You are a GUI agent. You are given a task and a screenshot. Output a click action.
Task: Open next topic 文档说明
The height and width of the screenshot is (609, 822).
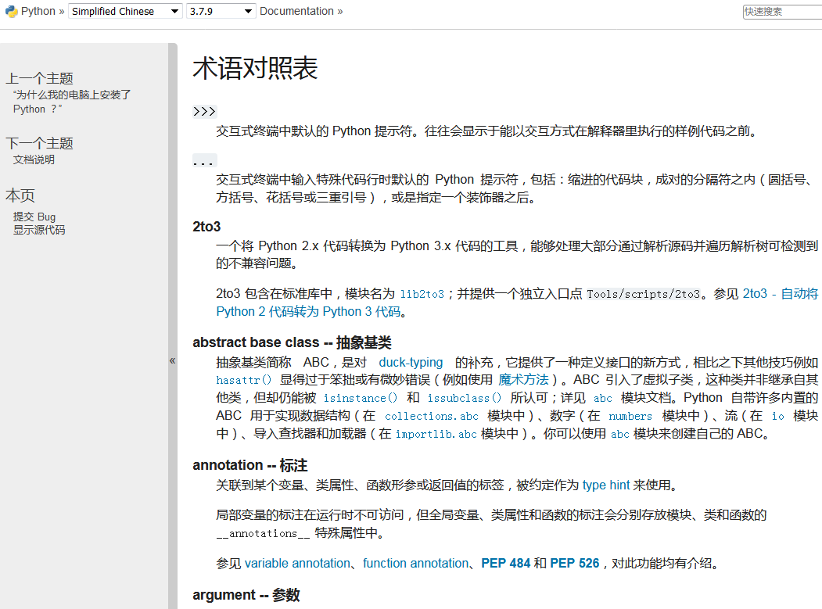[34, 159]
